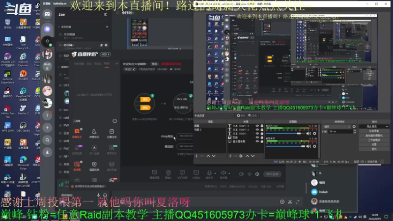Enable studio mode in OBS controls

tap(374, 140)
